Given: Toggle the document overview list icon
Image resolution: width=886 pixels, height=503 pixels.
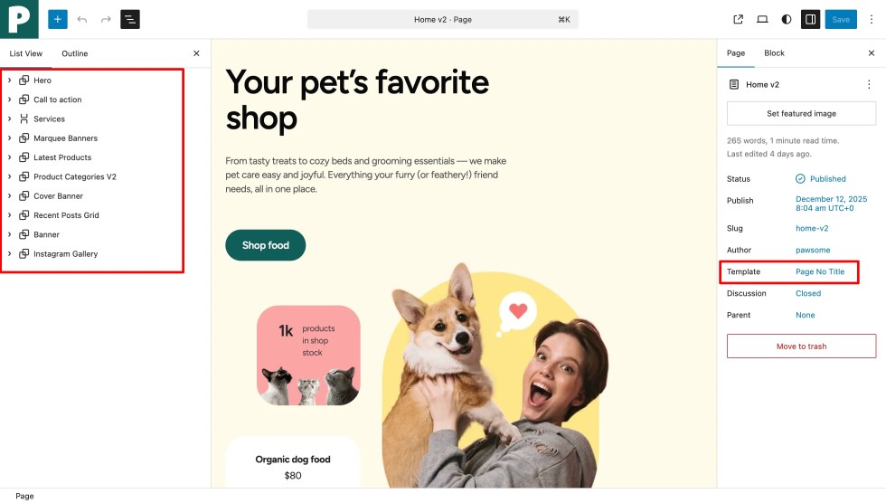Looking at the screenshot, I should coord(130,19).
